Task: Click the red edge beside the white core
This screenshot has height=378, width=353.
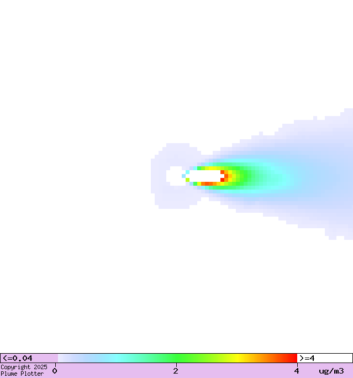Action: [x=223, y=176]
